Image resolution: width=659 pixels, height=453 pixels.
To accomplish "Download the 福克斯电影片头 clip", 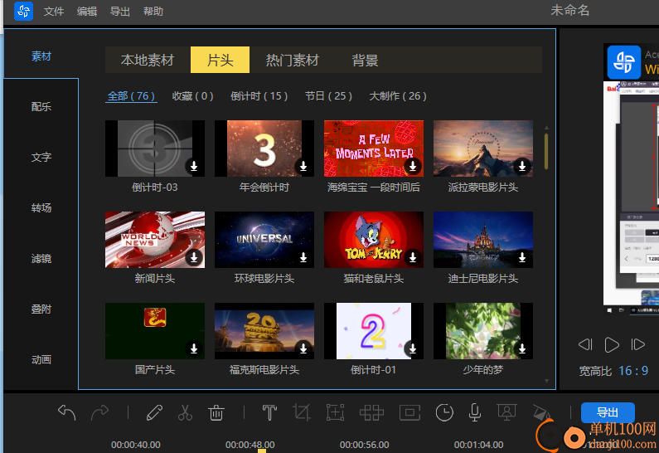I will pyautogui.click(x=303, y=348).
